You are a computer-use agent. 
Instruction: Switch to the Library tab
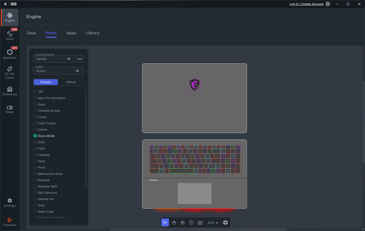92,33
